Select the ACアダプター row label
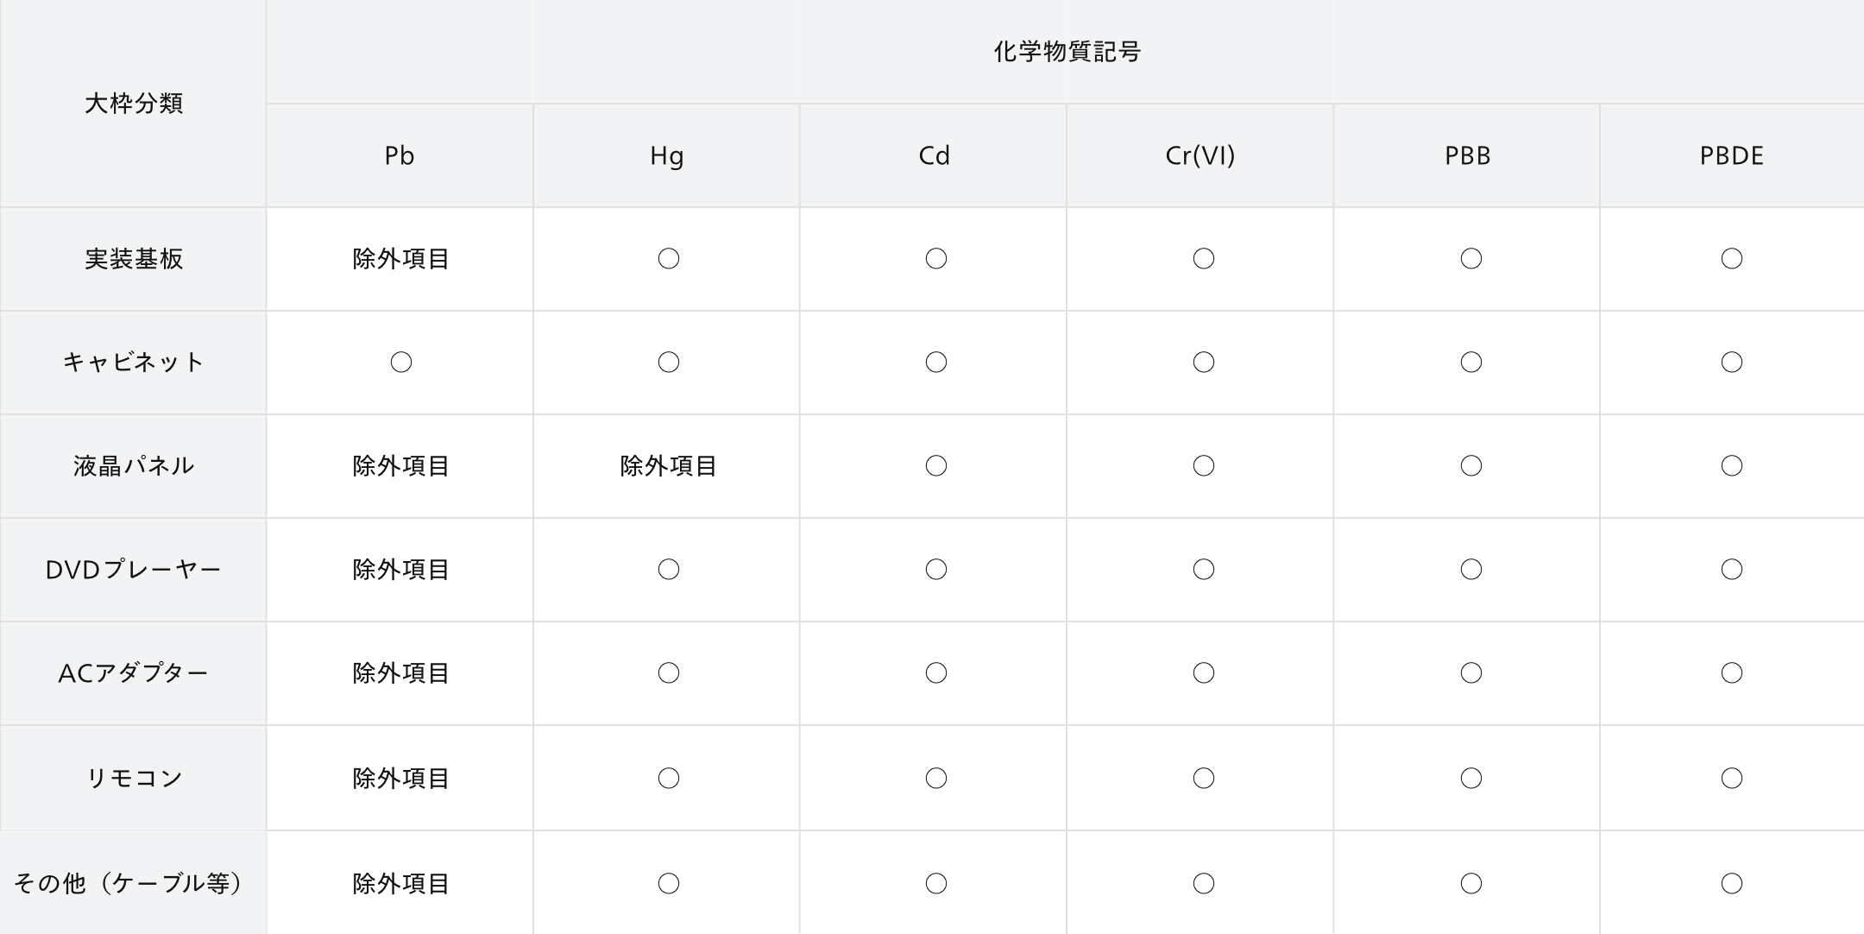Viewport: 1864px width, 934px height. pyautogui.click(x=133, y=673)
